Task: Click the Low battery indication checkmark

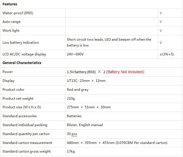Action: (161, 43)
